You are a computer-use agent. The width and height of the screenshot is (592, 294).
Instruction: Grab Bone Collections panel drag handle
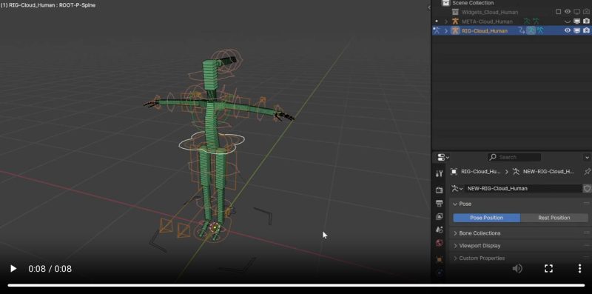(x=586, y=233)
